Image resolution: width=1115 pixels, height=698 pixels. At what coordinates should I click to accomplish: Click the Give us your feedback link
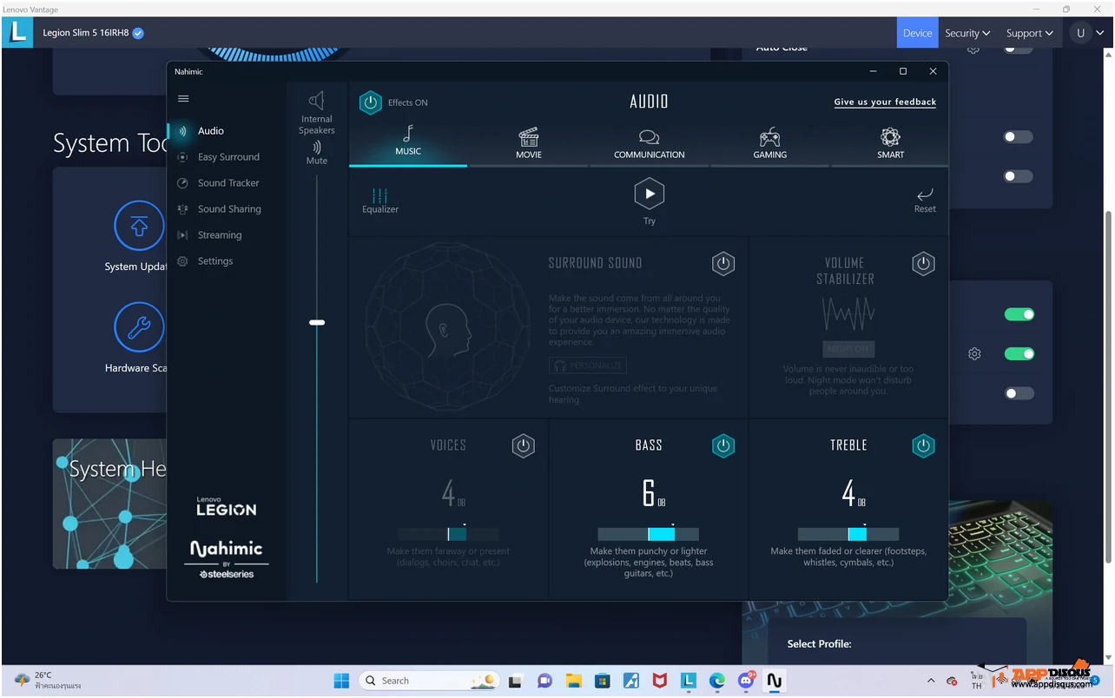[885, 102]
